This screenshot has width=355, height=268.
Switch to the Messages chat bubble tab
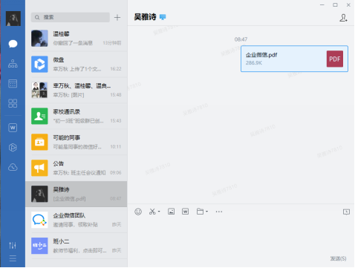(x=13, y=44)
